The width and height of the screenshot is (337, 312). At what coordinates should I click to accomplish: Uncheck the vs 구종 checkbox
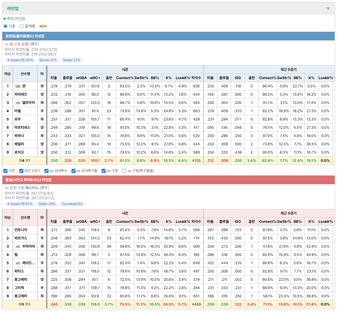[x=104, y=171]
